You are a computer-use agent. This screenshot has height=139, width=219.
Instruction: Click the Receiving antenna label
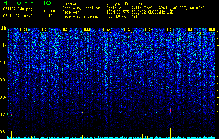point(80,16)
